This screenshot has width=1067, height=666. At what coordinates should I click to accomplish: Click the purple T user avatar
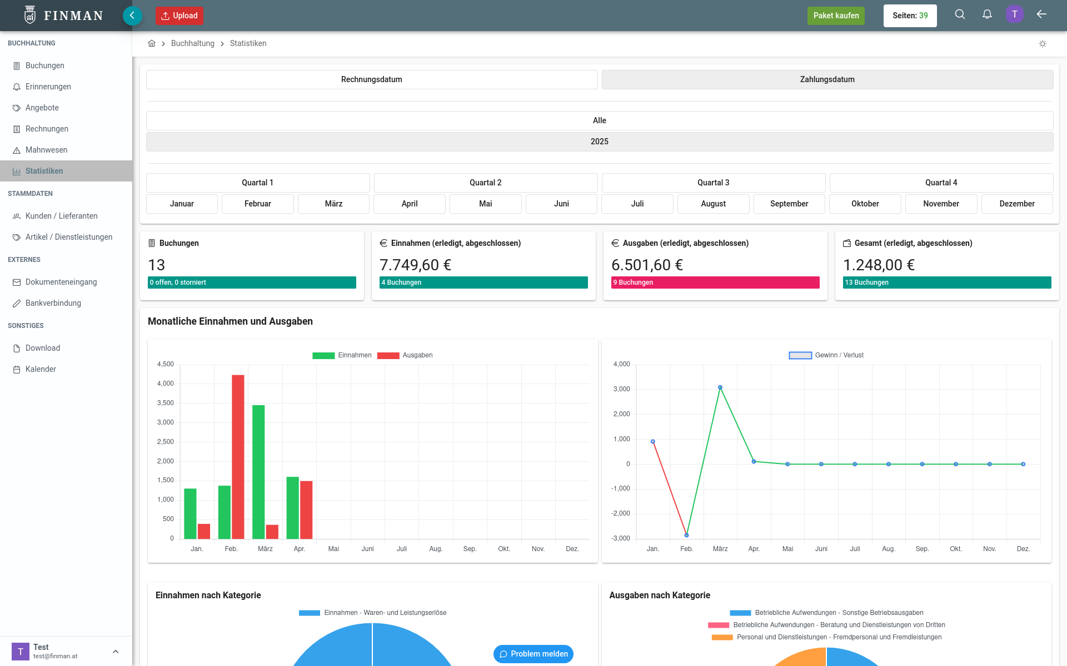1014,14
